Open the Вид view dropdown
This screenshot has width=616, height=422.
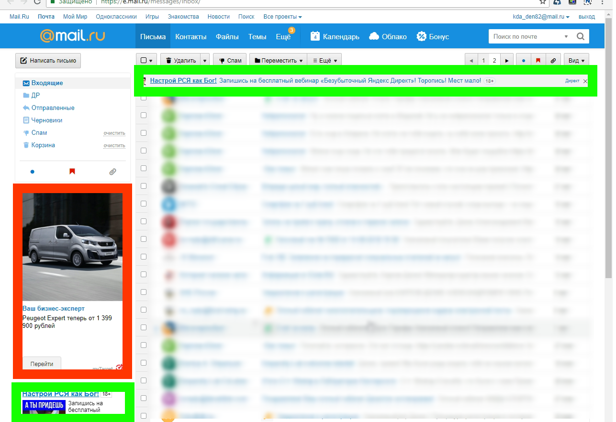point(576,61)
